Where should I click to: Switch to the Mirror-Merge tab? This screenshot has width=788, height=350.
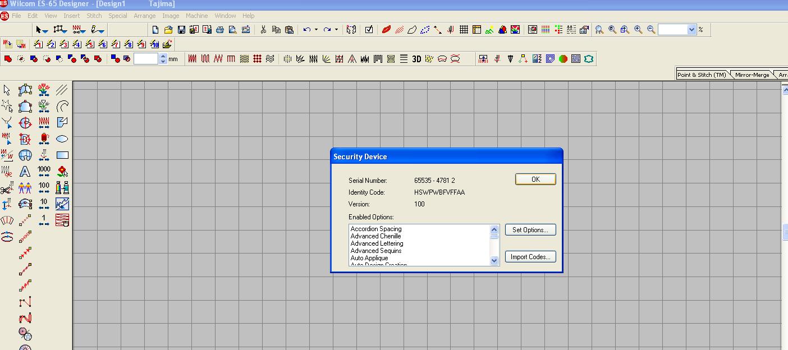(752, 75)
